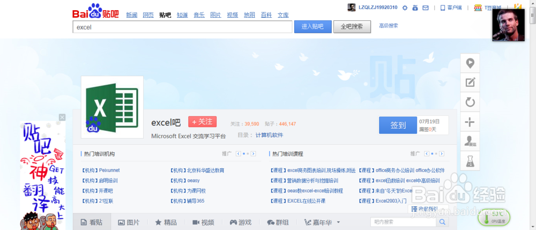This screenshot has width=536, height=230.
Task: Open 【课程】excel商务图表培训 link
Action: [x=312, y=170]
